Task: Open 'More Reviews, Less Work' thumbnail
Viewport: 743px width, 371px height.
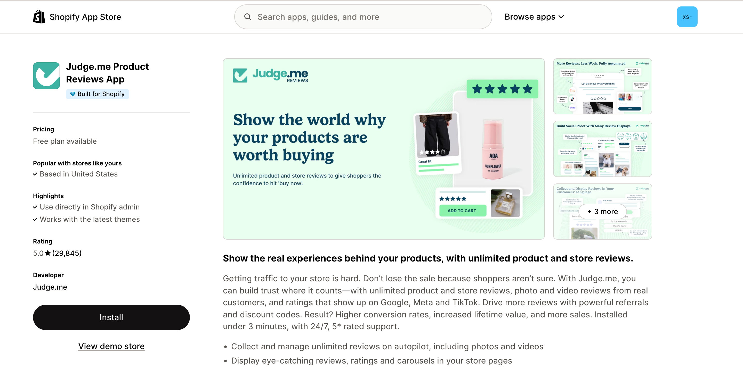Action: 602,86
